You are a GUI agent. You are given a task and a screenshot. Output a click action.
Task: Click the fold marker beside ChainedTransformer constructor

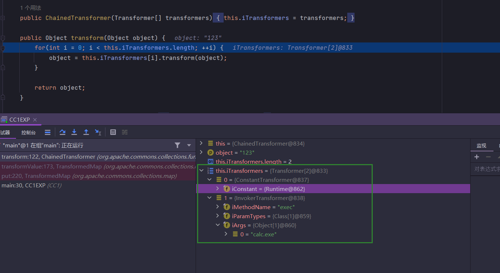(x=3, y=18)
